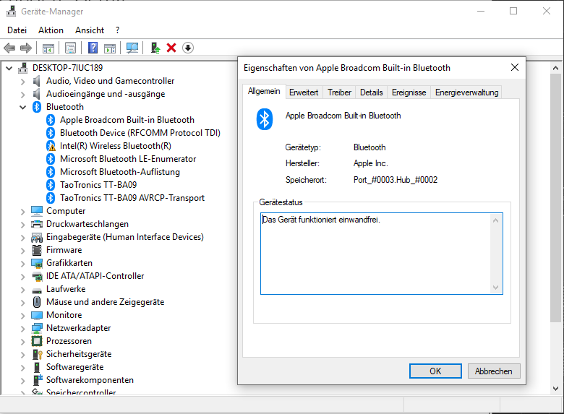Switch to the Ereignisse tab
This screenshot has height=414, width=564.
409,92
